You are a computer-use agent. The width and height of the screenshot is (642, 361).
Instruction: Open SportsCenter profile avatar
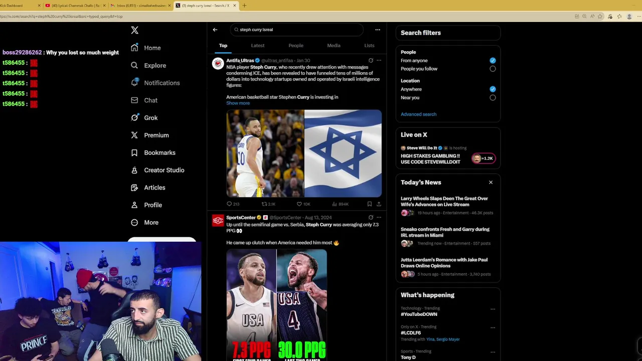pos(218,221)
